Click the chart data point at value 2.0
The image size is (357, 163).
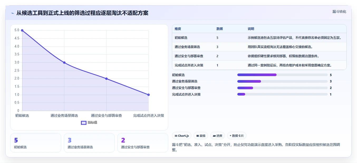106,78
